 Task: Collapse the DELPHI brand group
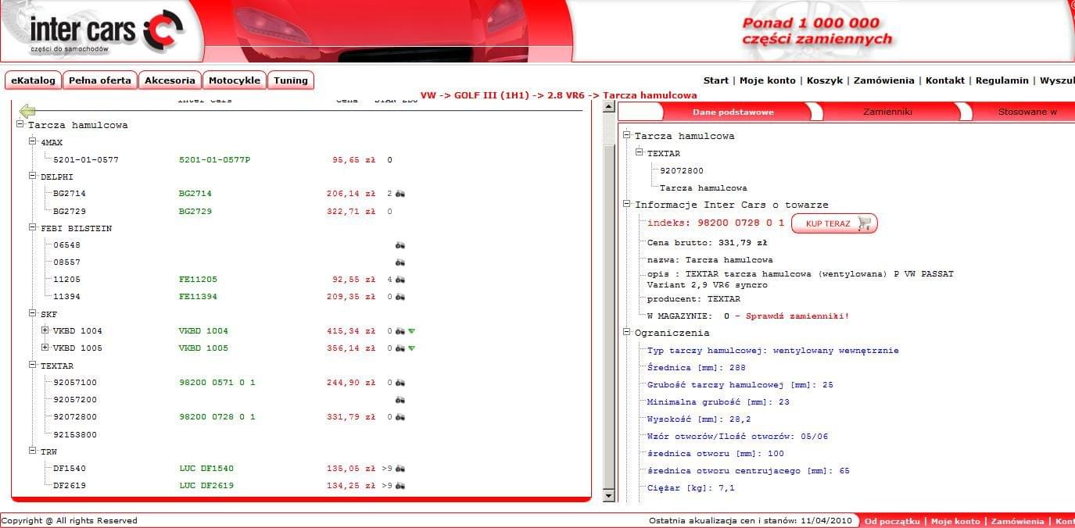tap(33, 177)
